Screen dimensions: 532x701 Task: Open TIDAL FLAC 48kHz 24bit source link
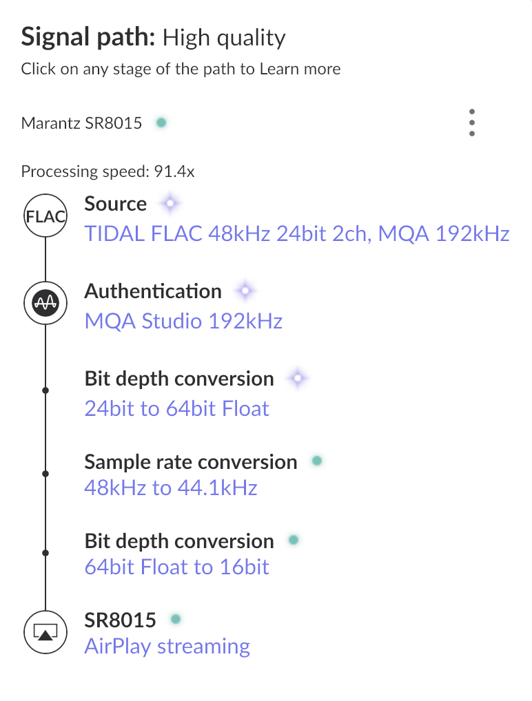(x=296, y=234)
